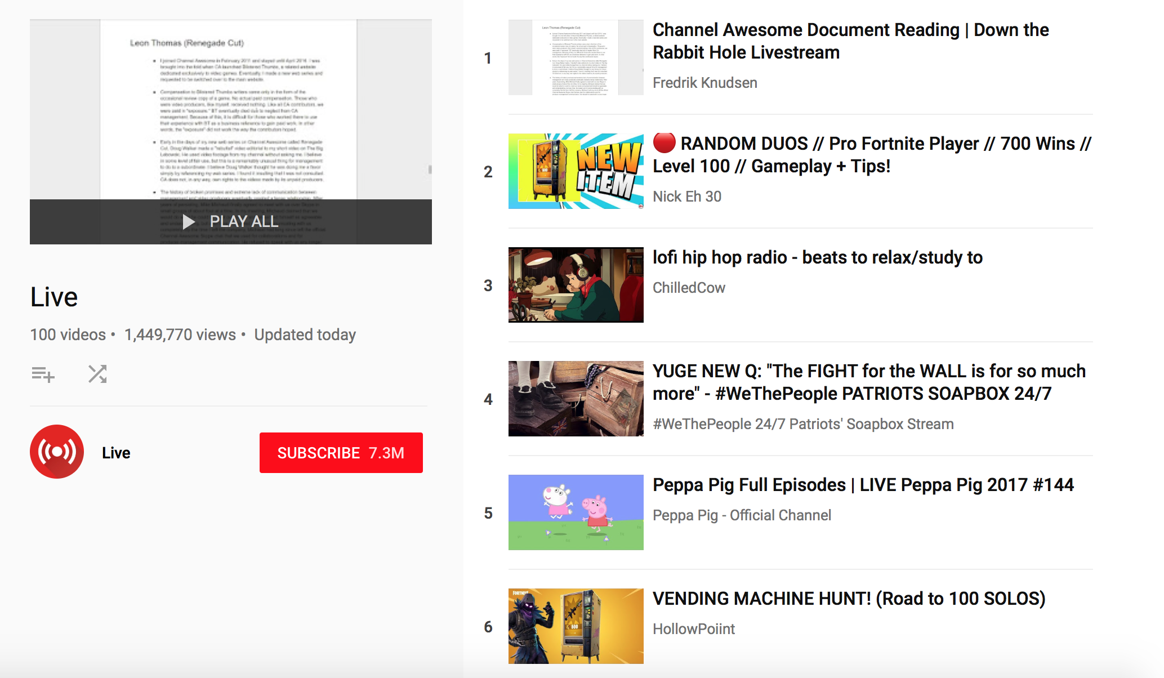Open the Live channel avatar icon
The image size is (1164, 678).
57,452
